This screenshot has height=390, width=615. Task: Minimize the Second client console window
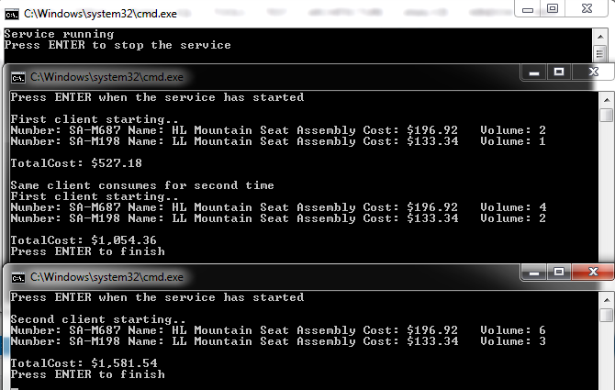tap(533, 272)
